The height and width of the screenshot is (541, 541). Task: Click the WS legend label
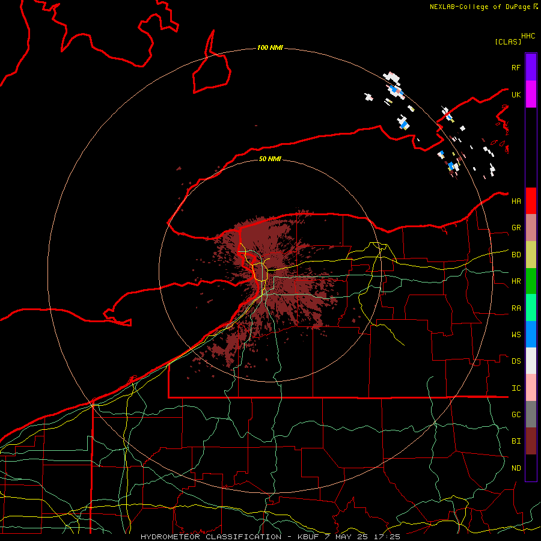(516, 335)
